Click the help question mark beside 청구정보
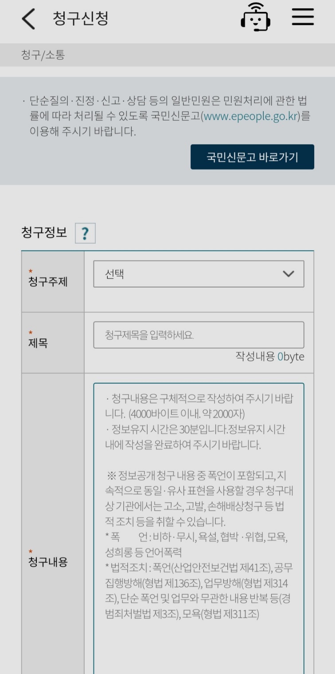 85,234
